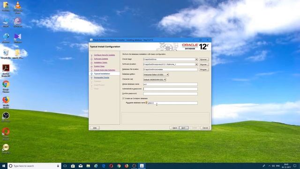Open the Visual Studio desktop shortcut

point(18,38)
